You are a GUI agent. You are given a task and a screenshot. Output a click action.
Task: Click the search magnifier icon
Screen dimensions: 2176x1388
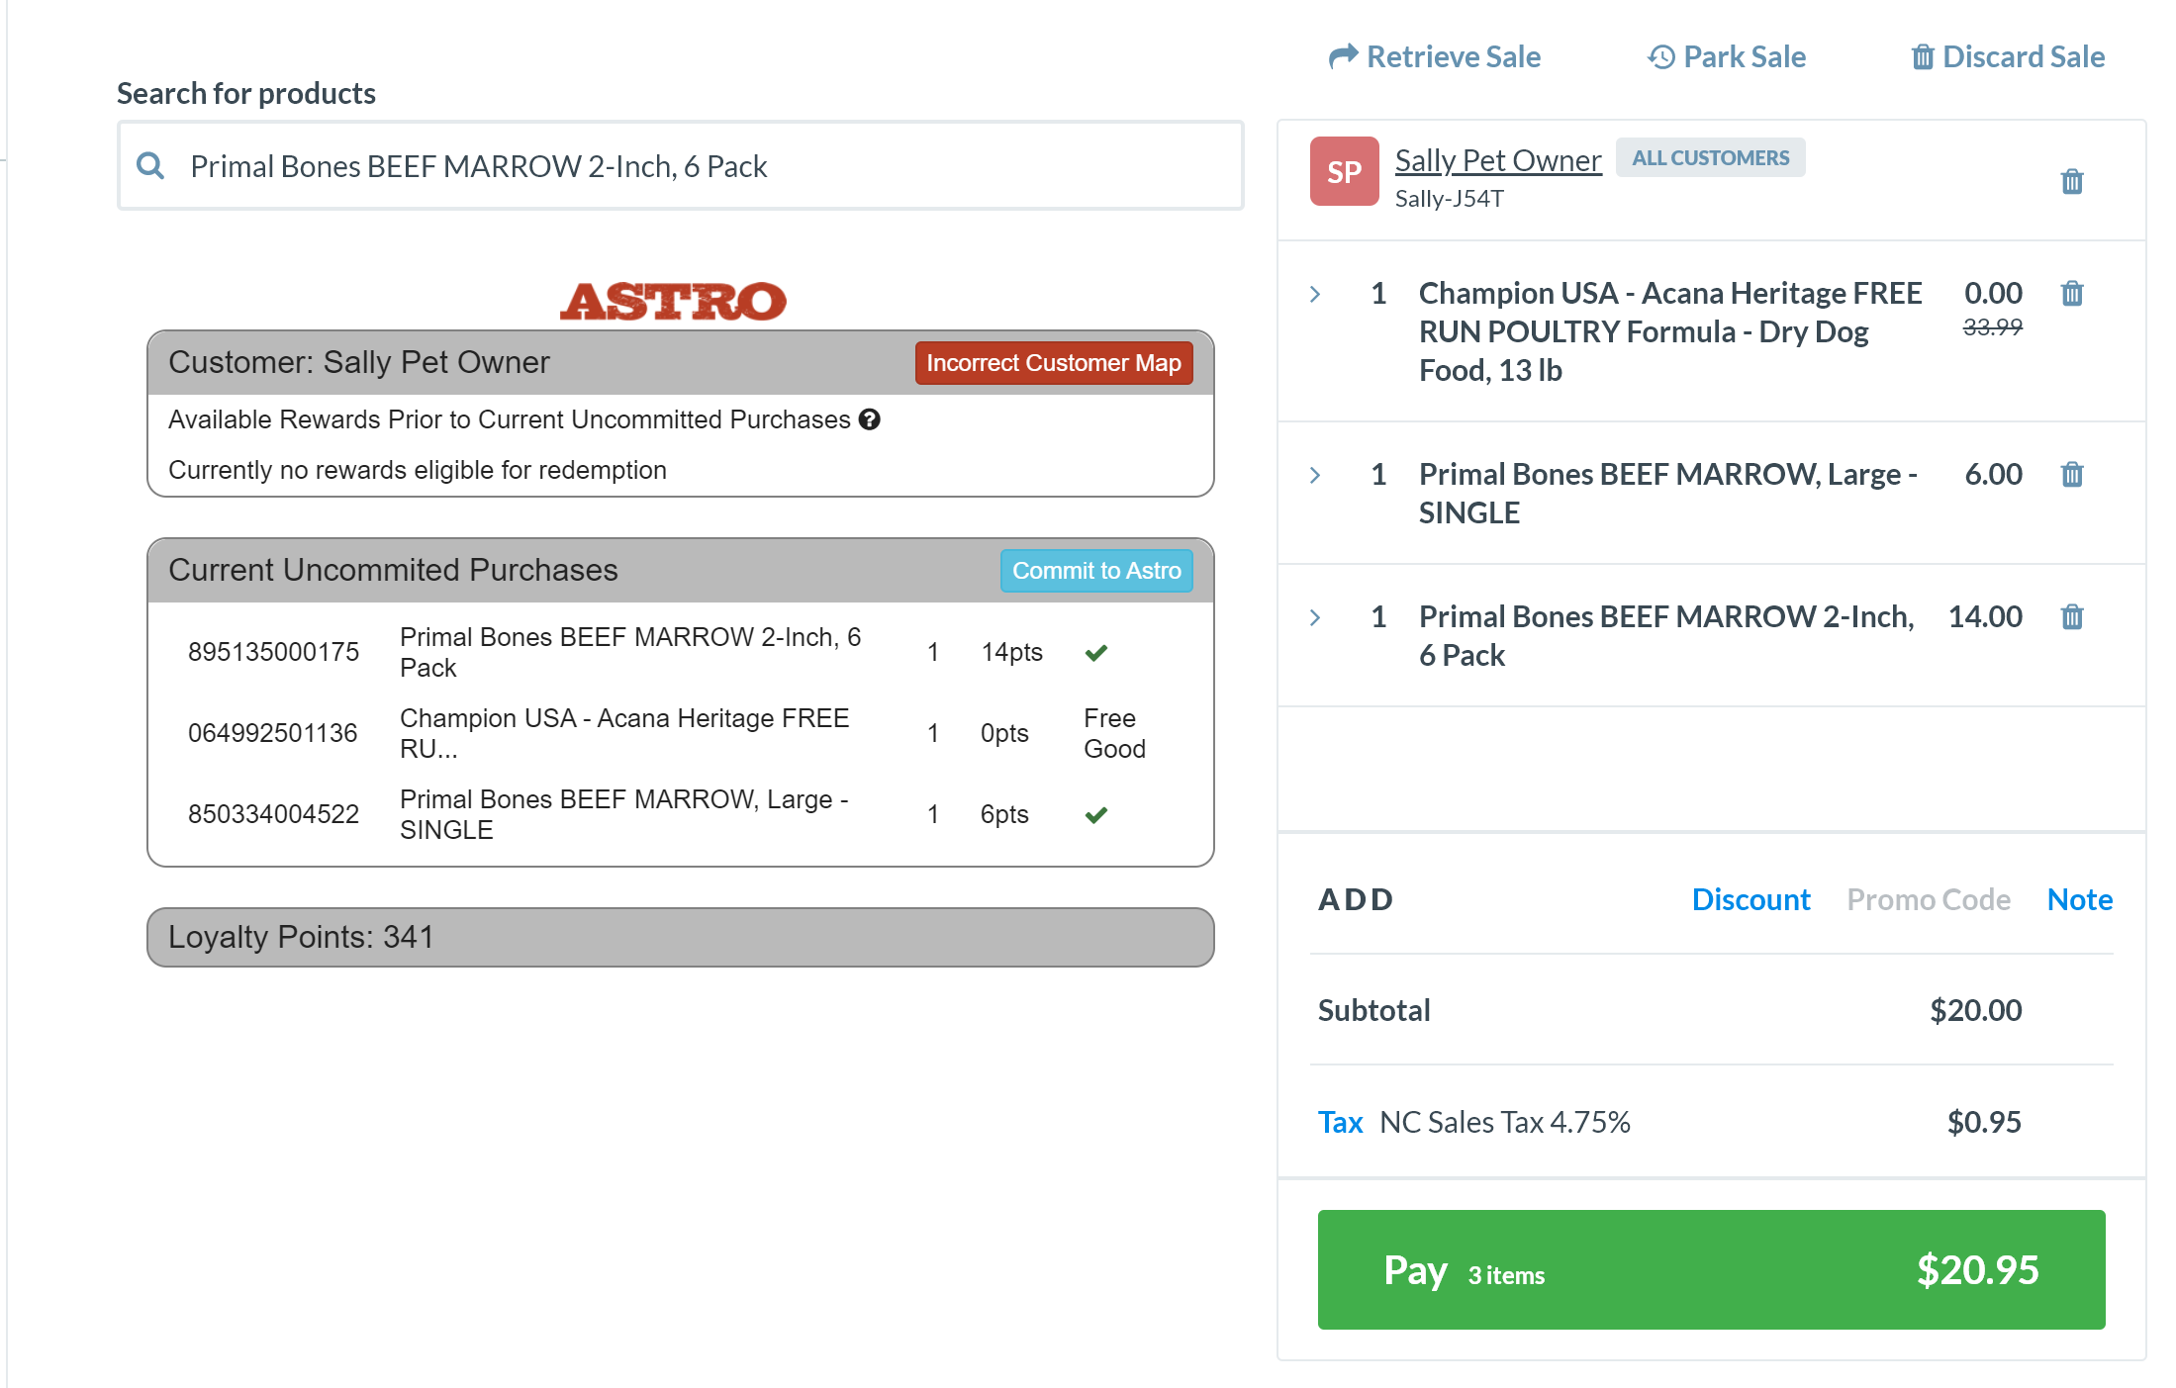(150, 165)
